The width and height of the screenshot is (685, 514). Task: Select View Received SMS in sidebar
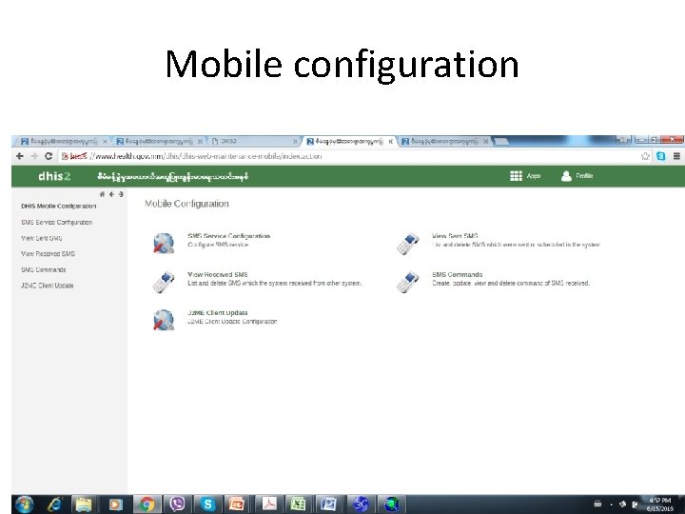49,254
